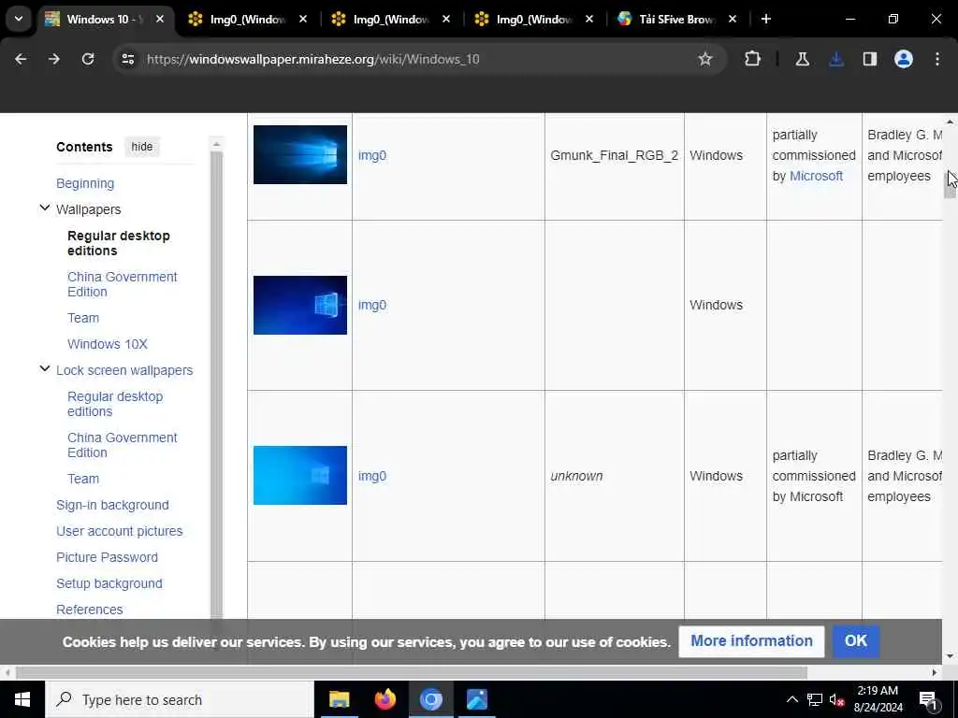Go to Team under Lock screen wallpapers
This screenshot has width=958, height=718.
coord(83,479)
